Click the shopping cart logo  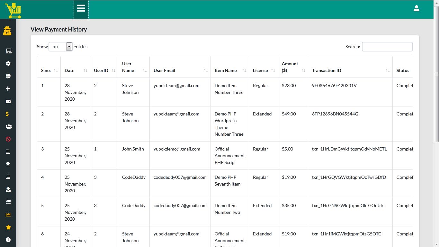click(x=13, y=10)
